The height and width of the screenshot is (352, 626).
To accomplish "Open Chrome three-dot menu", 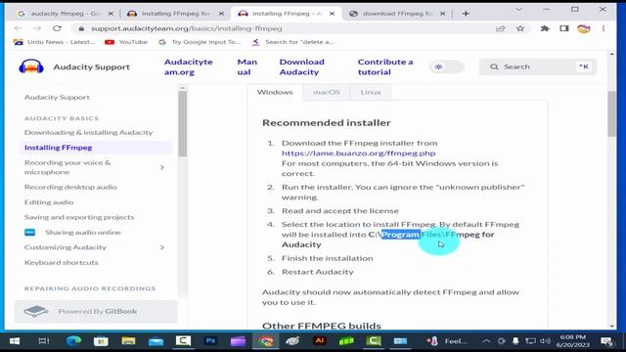I will [x=604, y=28].
